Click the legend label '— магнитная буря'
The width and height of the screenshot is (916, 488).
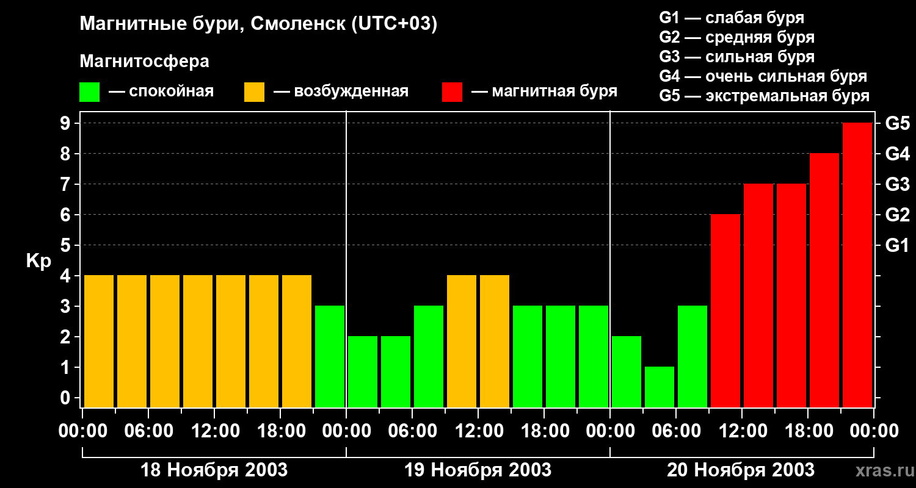point(544,92)
